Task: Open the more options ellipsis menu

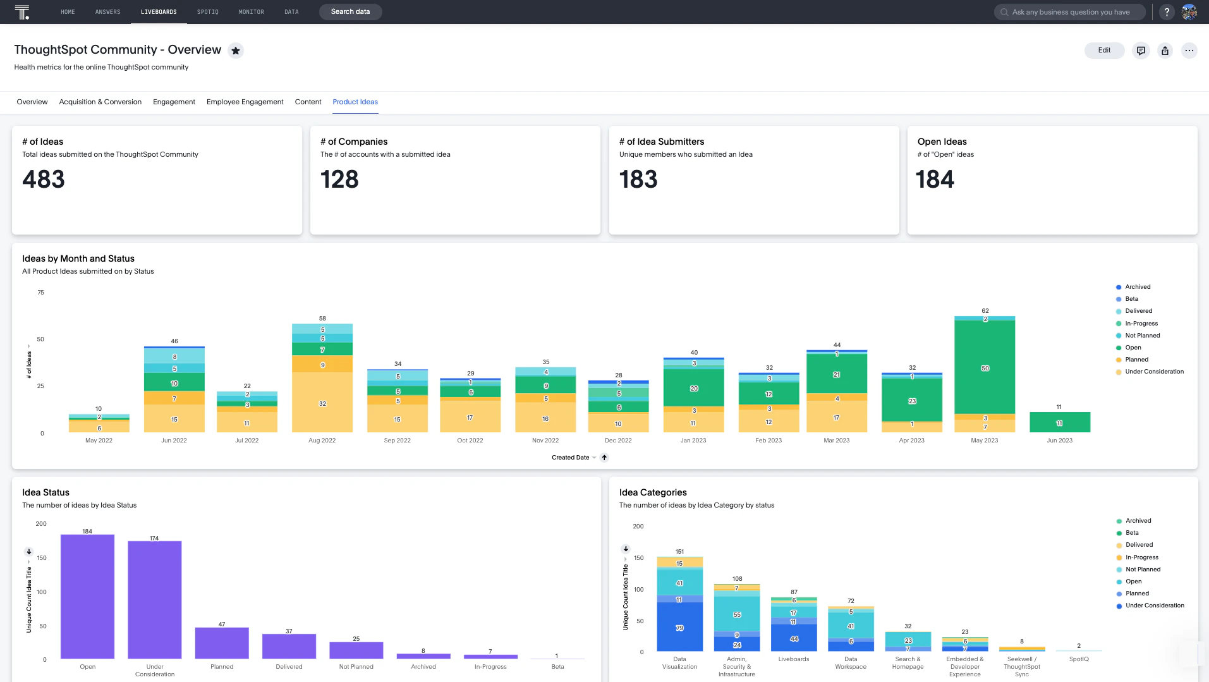Action: 1189,51
